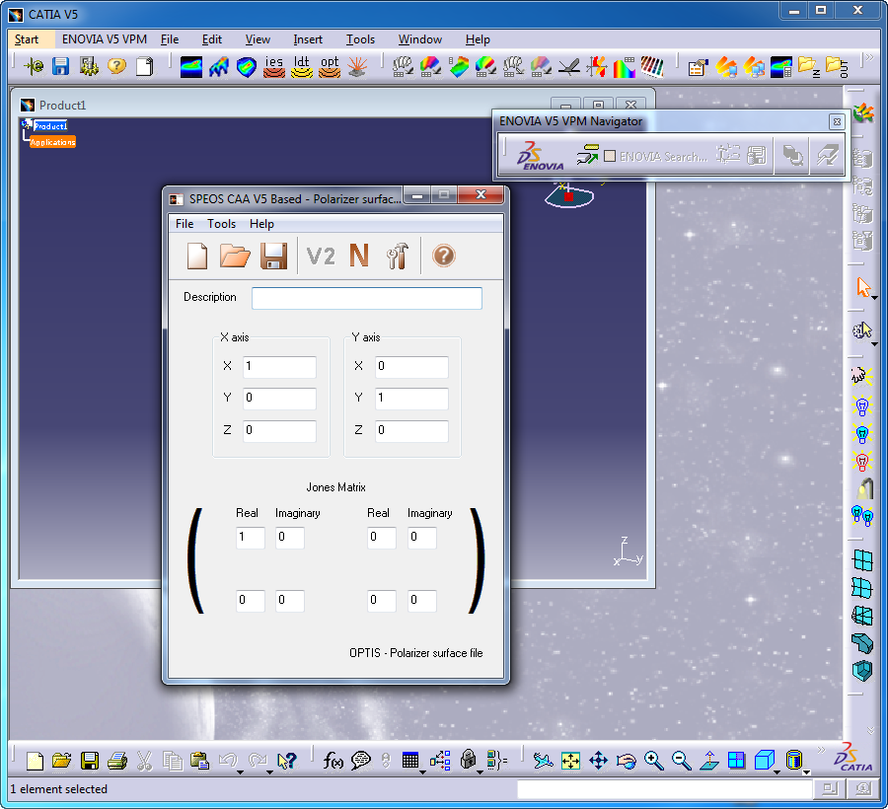The width and height of the screenshot is (888, 809).
Task: Click the New file icon in SPEOS dialog
Action: (x=197, y=256)
